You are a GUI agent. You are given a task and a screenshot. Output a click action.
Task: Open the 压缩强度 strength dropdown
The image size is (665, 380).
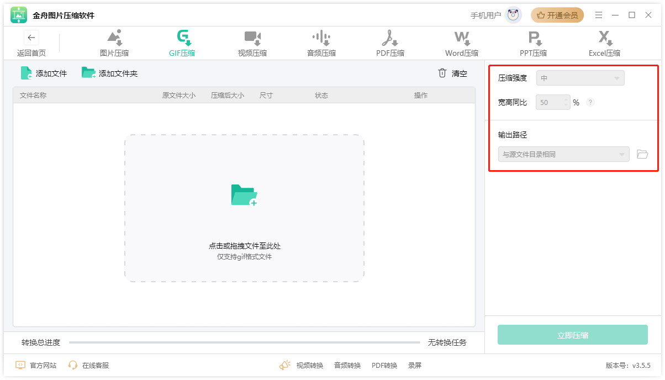coord(580,78)
